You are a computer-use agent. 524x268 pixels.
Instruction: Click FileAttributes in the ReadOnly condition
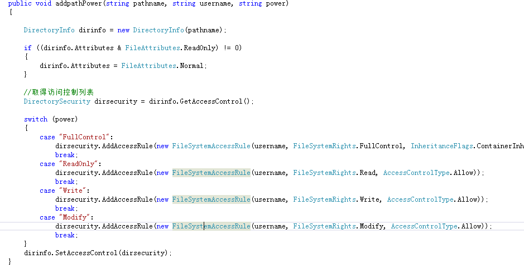coord(152,48)
